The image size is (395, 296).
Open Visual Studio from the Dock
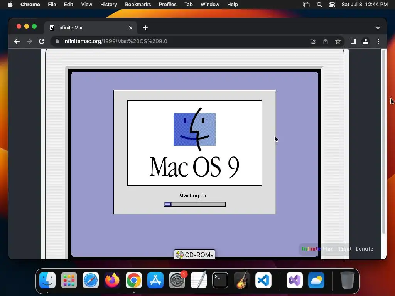(x=294, y=280)
